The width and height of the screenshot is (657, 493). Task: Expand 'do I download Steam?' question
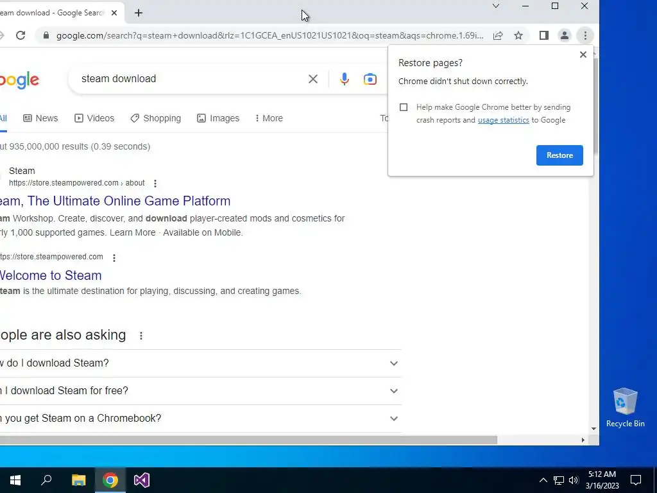click(x=201, y=363)
